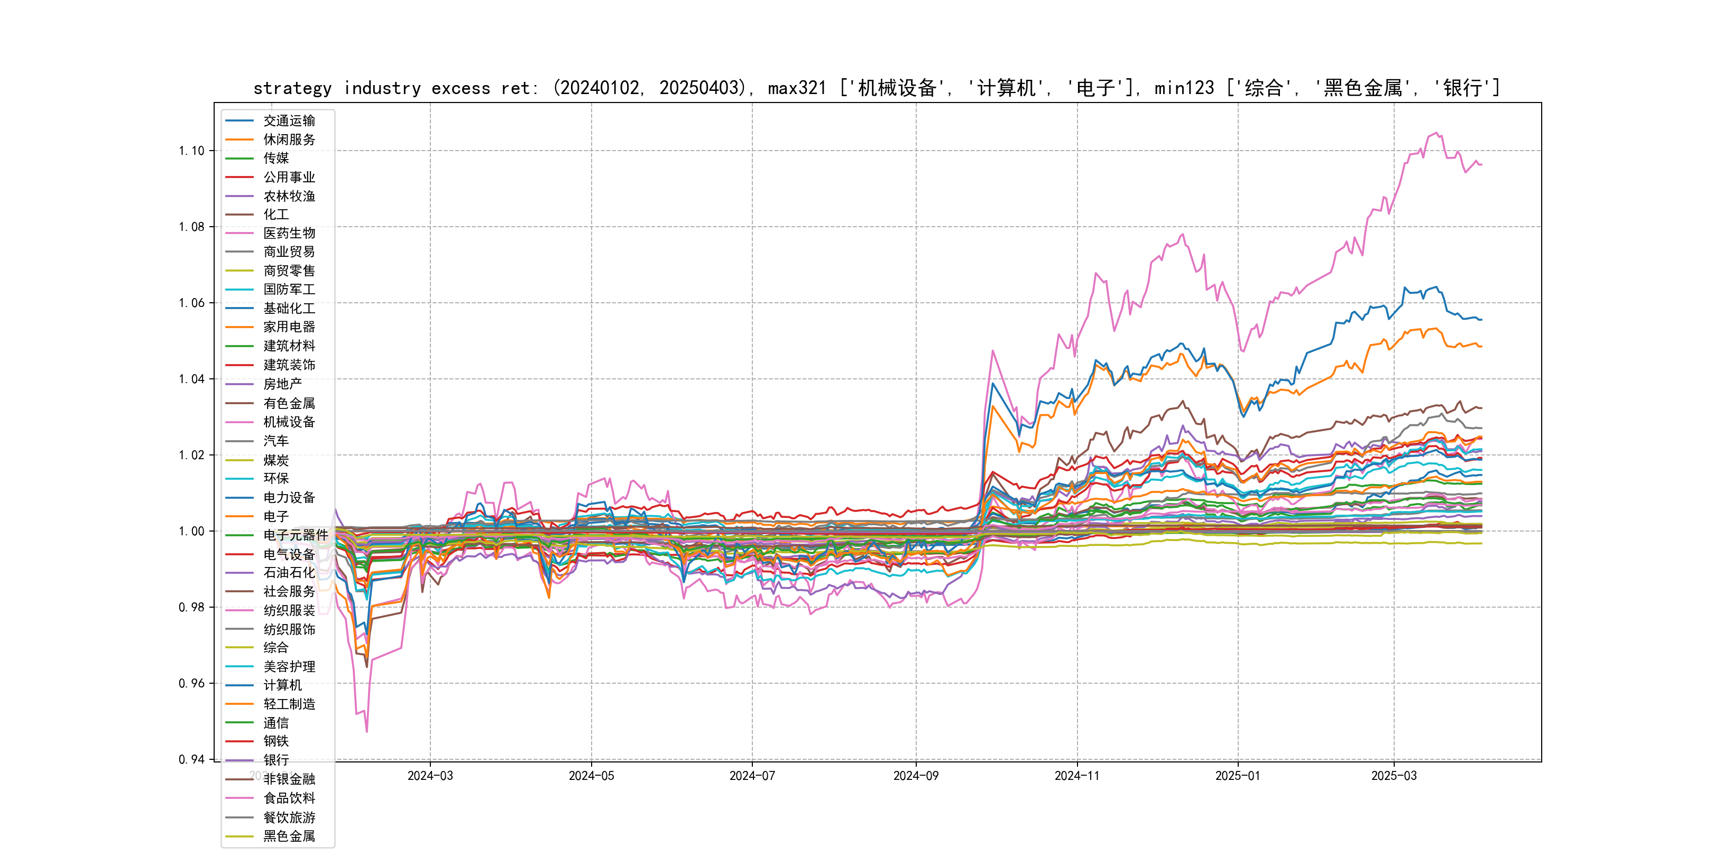
Task: Select the 医药生物 legend label
Action: (289, 233)
